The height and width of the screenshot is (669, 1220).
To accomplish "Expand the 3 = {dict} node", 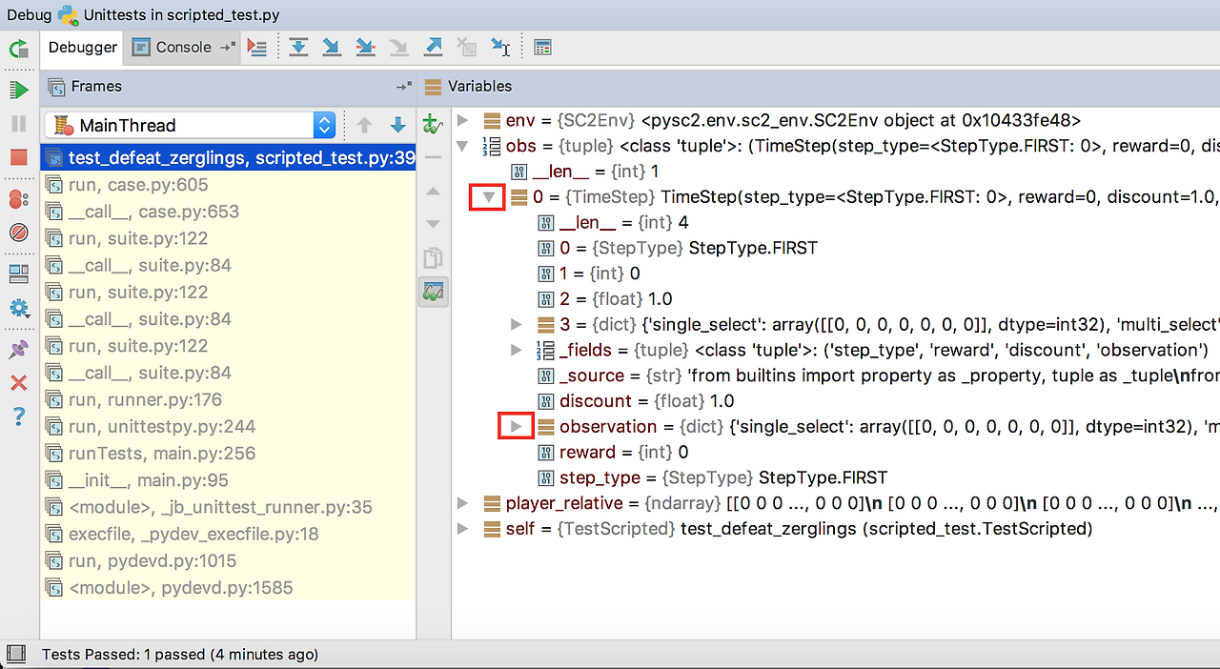I will pos(516,324).
